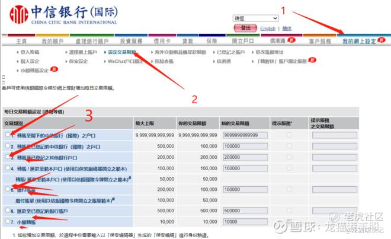Open the 貸款 loans menu
Viewport: 391px width, 239px height.
pos(188,41)
